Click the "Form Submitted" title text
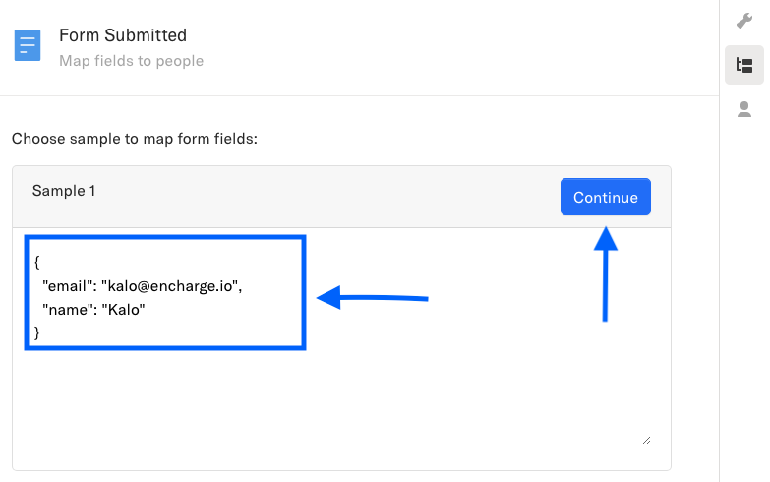This screenshot has height=482, width=770. [x=123, y=35]
